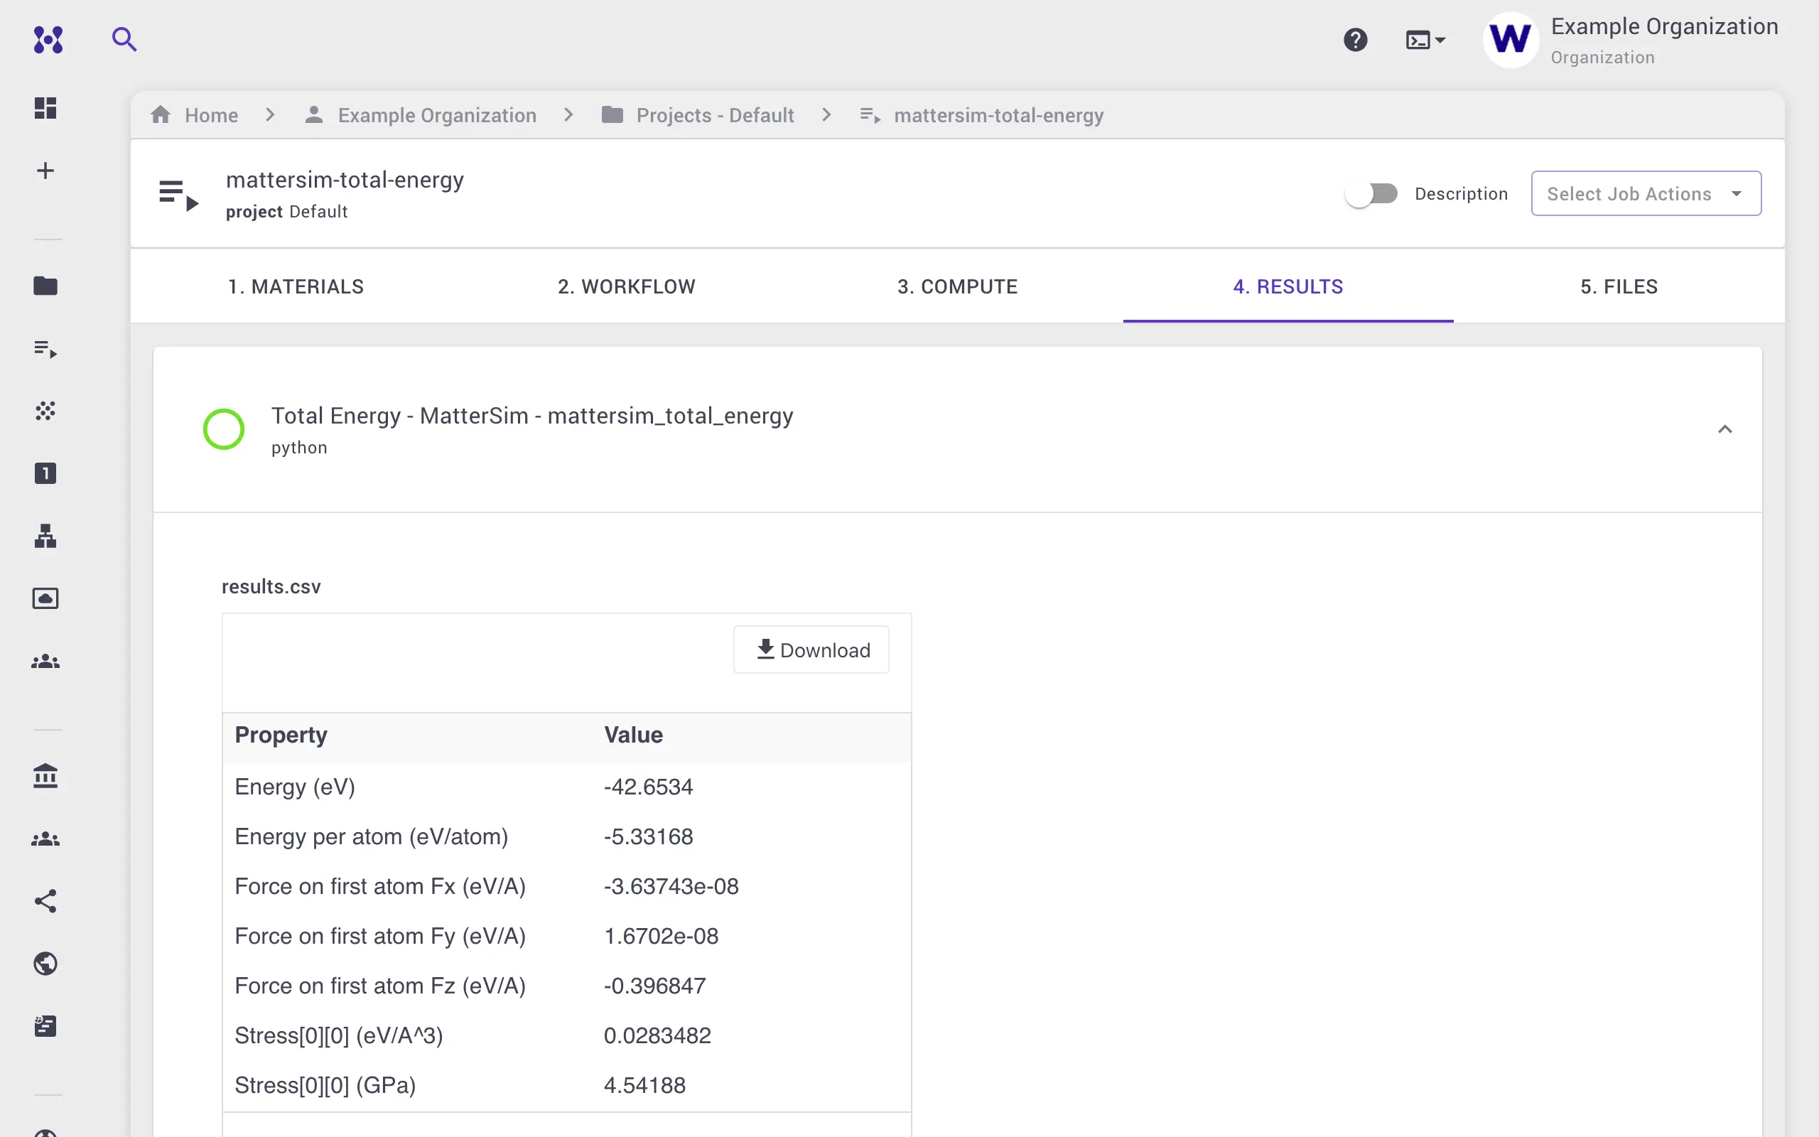Open Example Organization breadcrumb link
This screenshot has width=1819, height=1137.
(437, 115)
